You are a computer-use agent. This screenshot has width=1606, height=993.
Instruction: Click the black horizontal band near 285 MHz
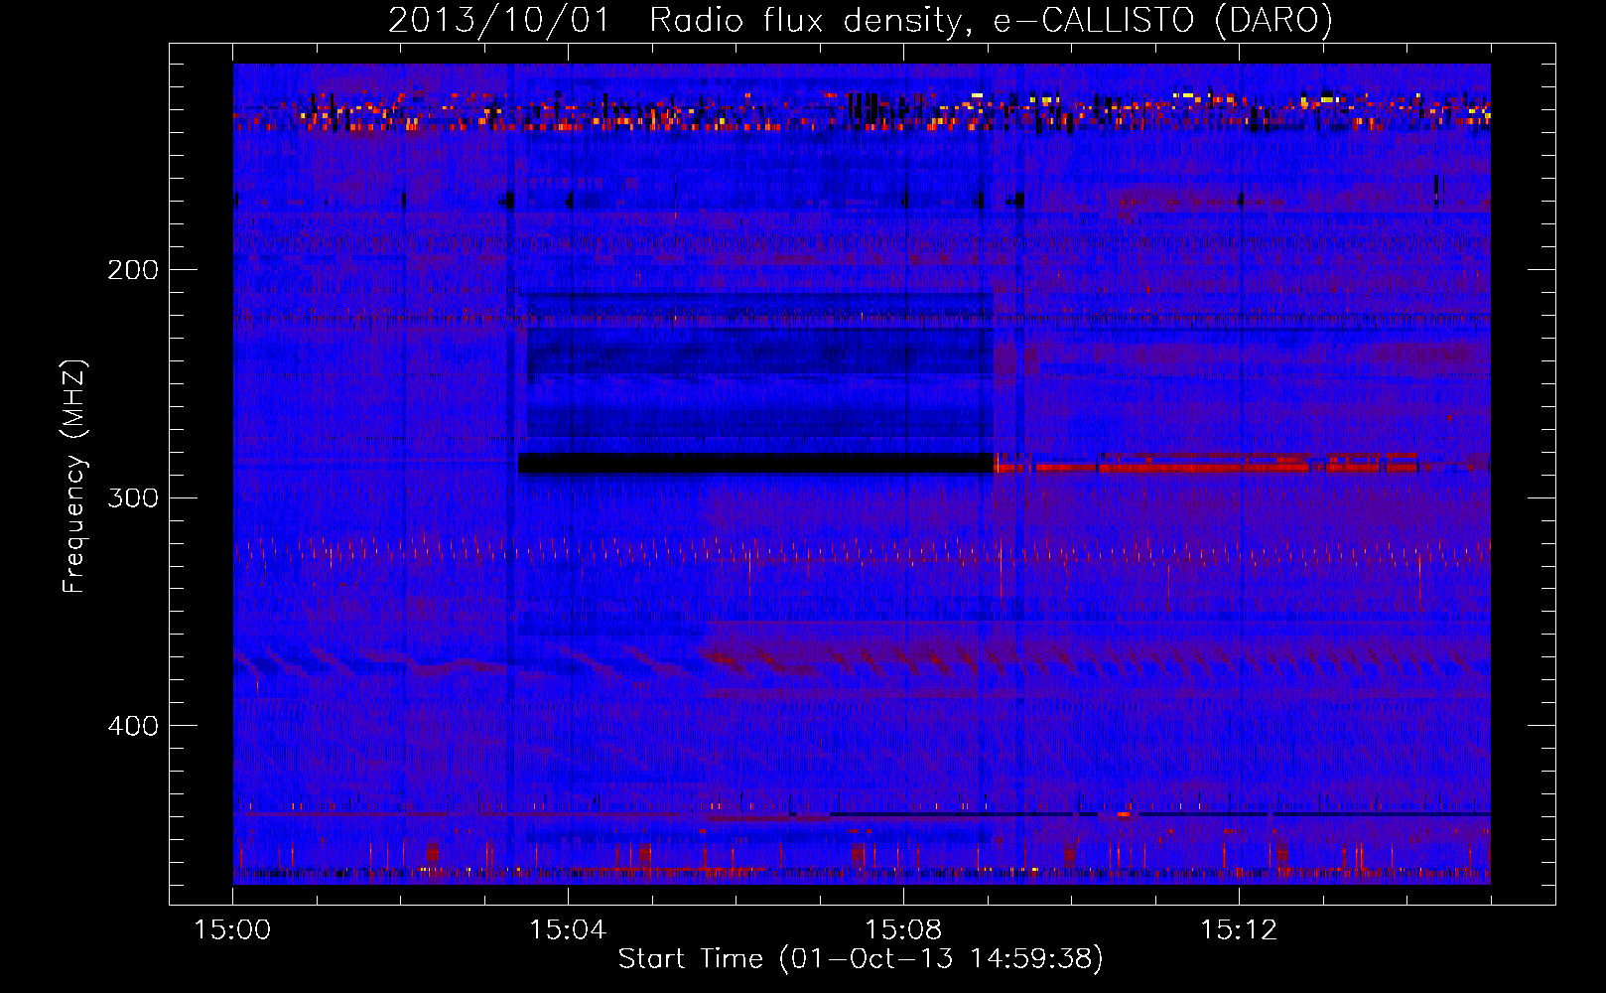(x=756, y=463)
